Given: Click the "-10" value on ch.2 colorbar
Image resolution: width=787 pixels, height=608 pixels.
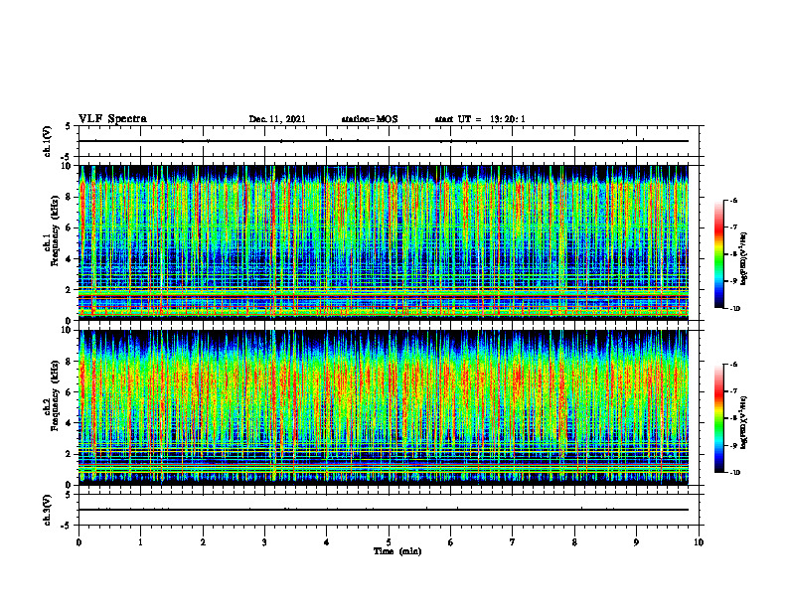Looking at the screenshot, I should (x=734, y=473).
